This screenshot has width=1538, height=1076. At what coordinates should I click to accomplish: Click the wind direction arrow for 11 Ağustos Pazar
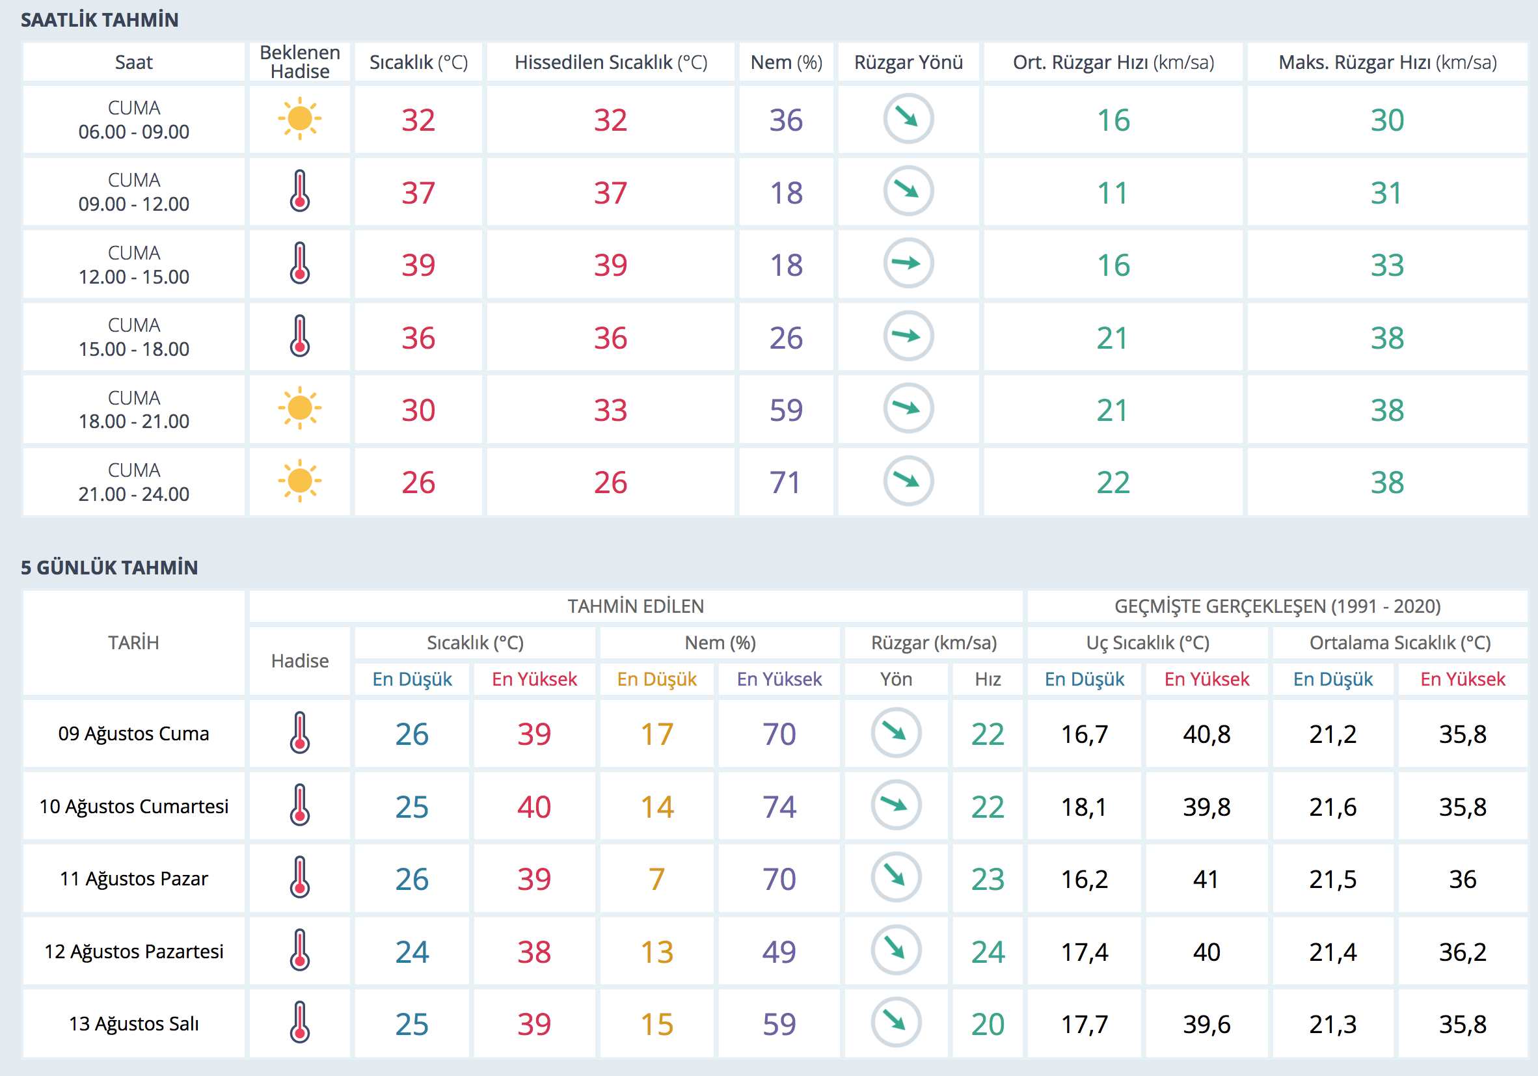tap(896, 877)
